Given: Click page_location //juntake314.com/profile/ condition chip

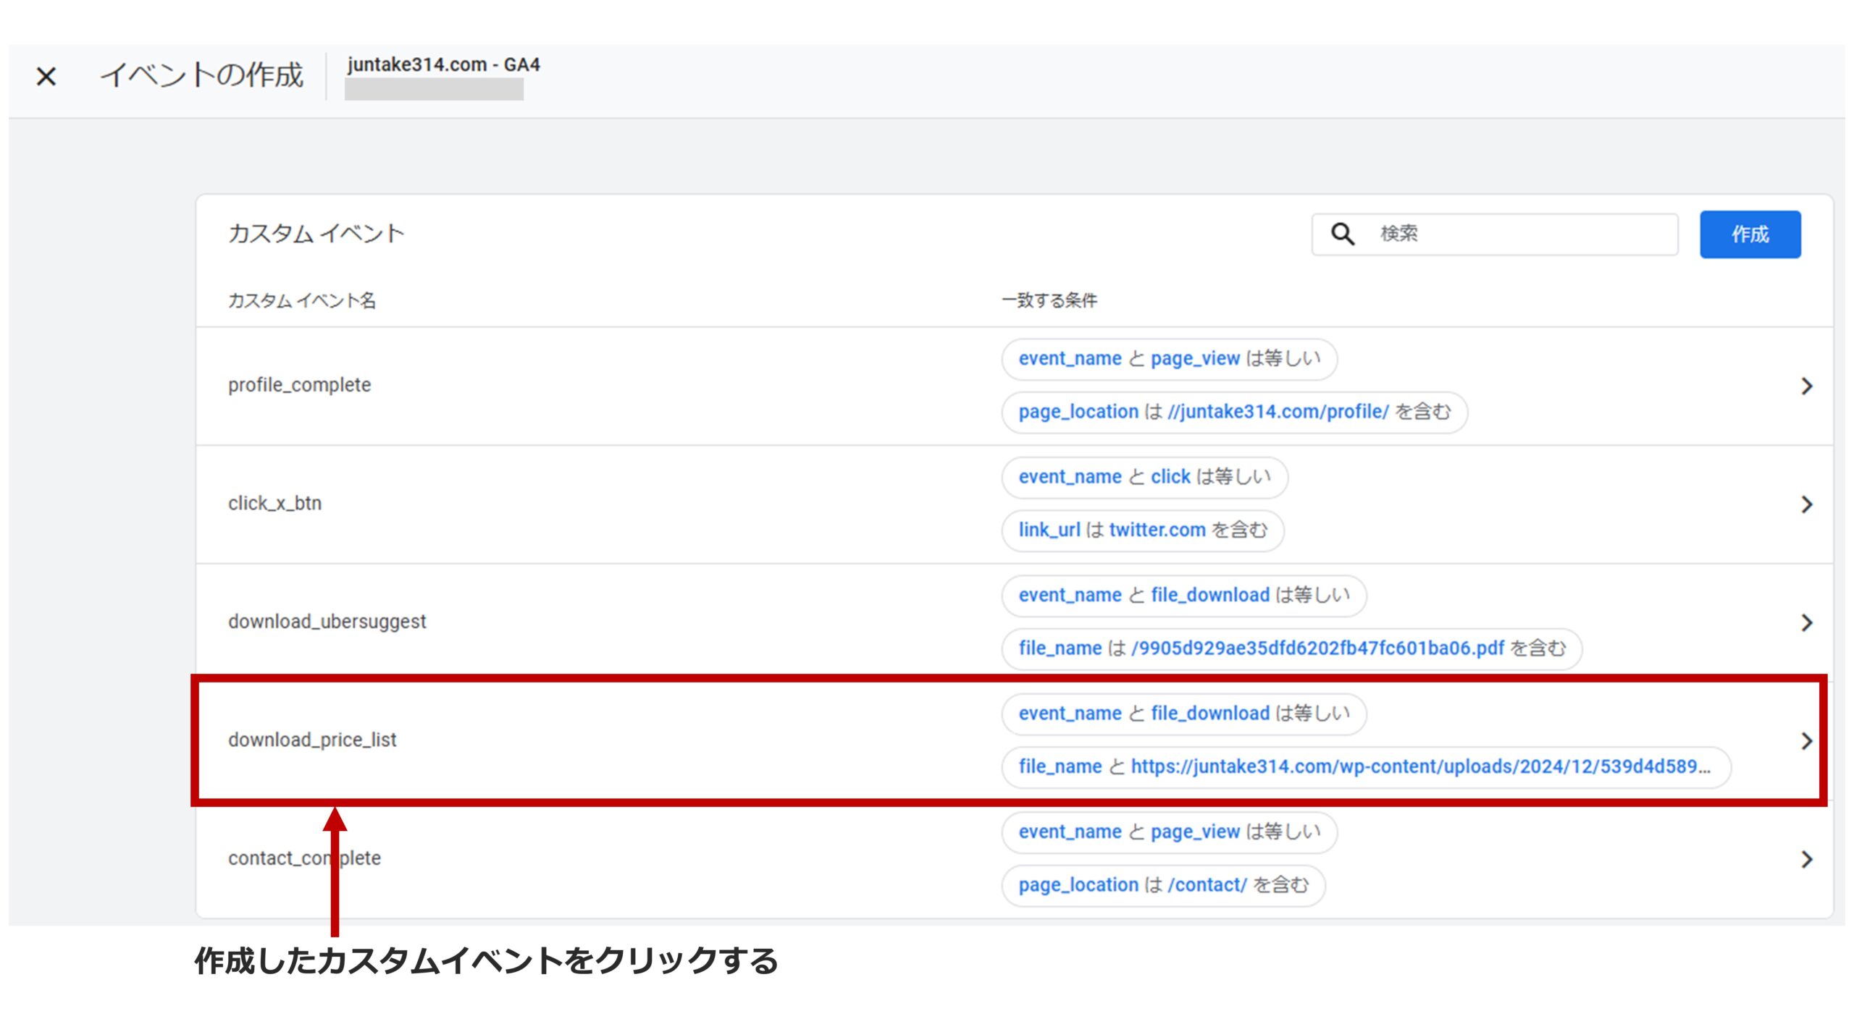Looking at the screenshot, I should 1233,412.
